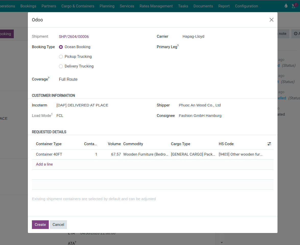Open the optional columns toggle in Requested Details
Viewport: 300px width, 245px height.
pyautogui.click(x=269, y=144)
